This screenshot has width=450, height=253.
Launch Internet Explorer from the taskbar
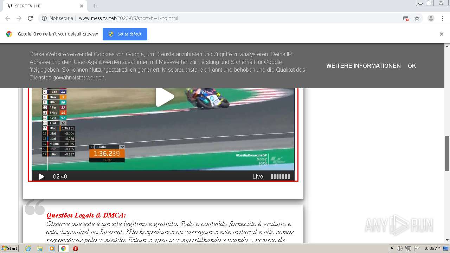28,248
